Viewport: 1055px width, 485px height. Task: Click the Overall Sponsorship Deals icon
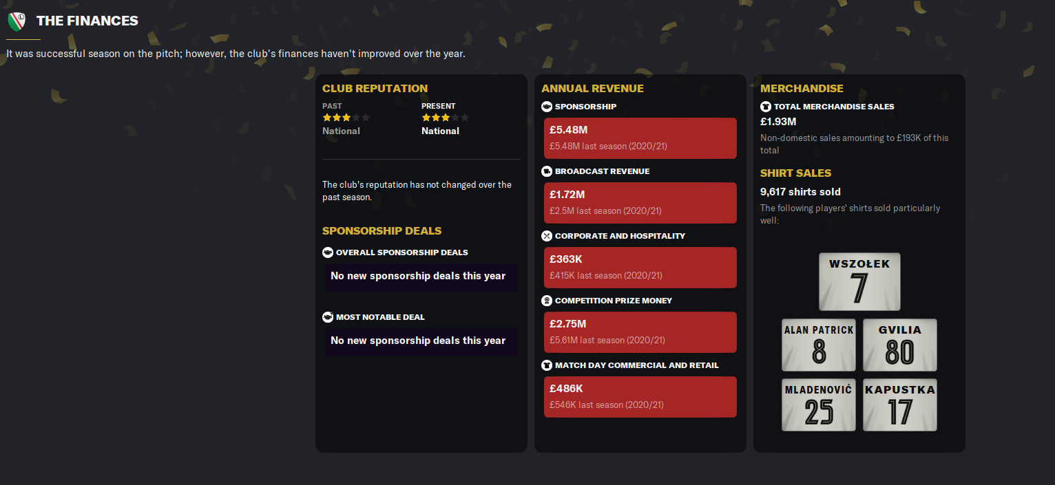(x=328, y=252)
